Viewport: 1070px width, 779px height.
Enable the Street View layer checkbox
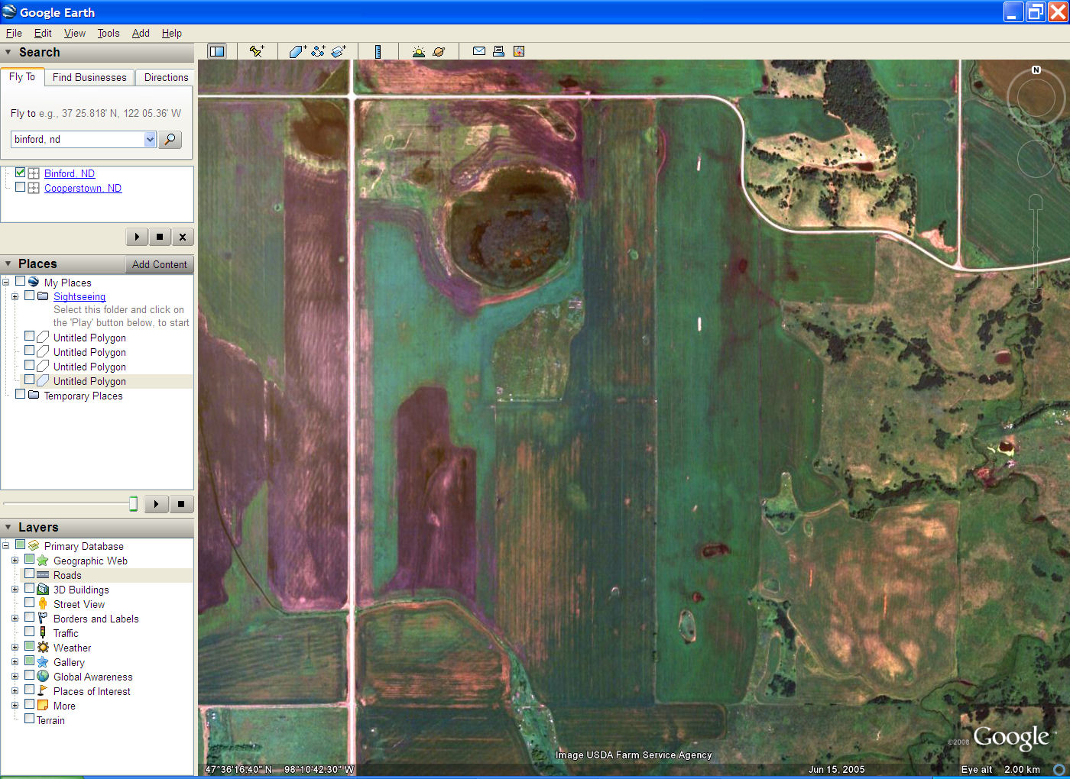tap(30, 603)
